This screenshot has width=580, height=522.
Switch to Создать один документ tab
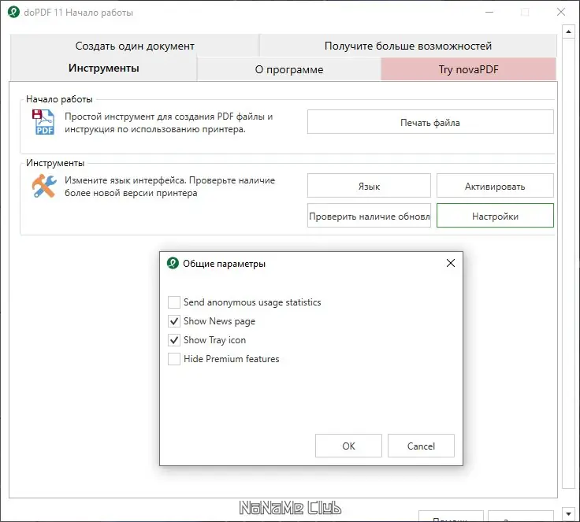coord(135,46)
